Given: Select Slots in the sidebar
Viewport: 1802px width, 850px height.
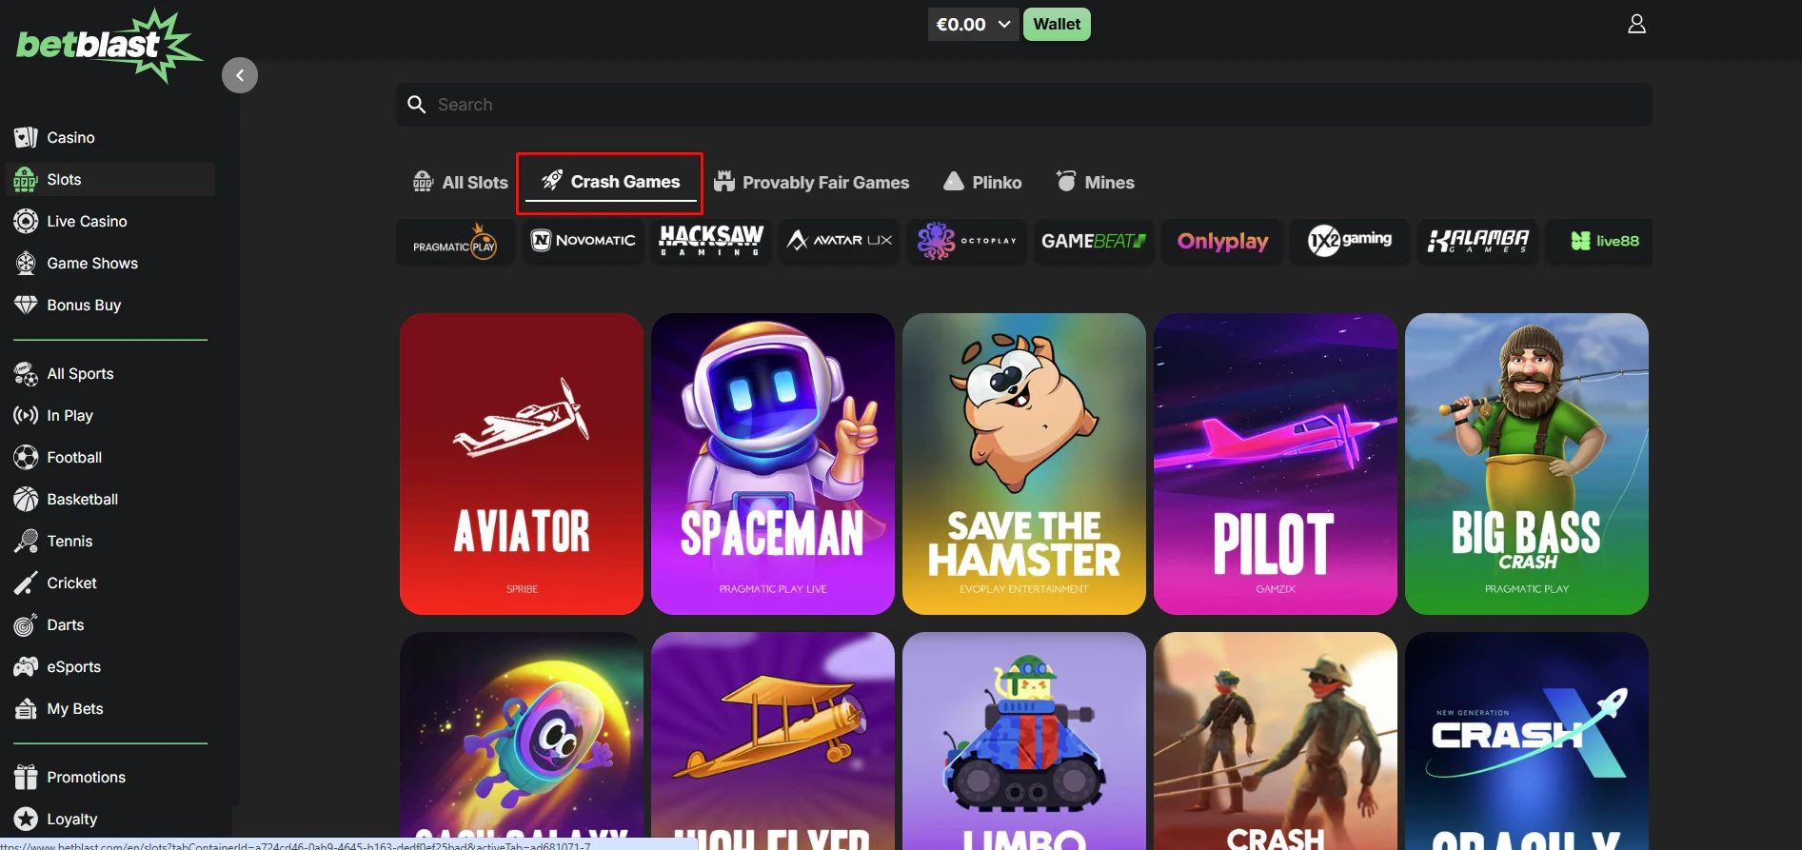Looking at the screenshot, I should pos(110,179).
